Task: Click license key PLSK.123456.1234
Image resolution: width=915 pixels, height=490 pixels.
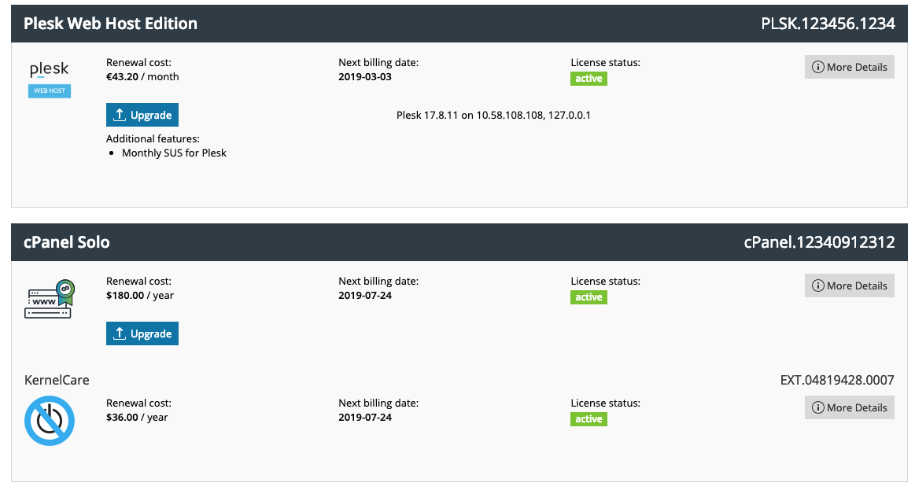Action: pyautogui.click(x=828, y=24)
